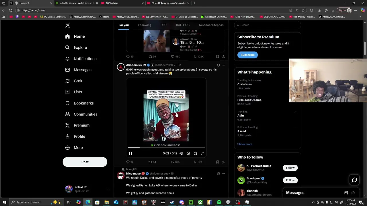Screen dimensions: 367x206
Task: Expand the Messages drawer
Action: (353, 193)
